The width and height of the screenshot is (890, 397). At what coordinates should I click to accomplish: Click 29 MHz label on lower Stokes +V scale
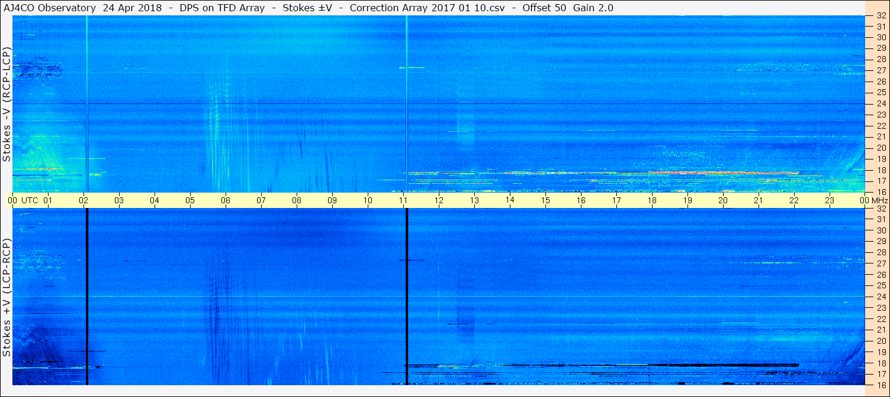click(x=881, y=241)
